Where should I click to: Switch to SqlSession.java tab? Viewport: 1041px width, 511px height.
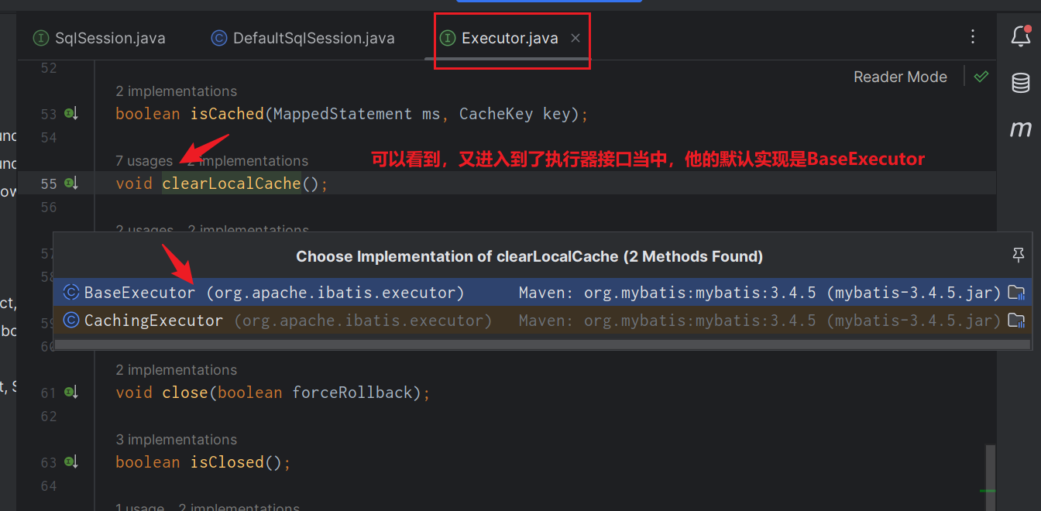point(99,38)
